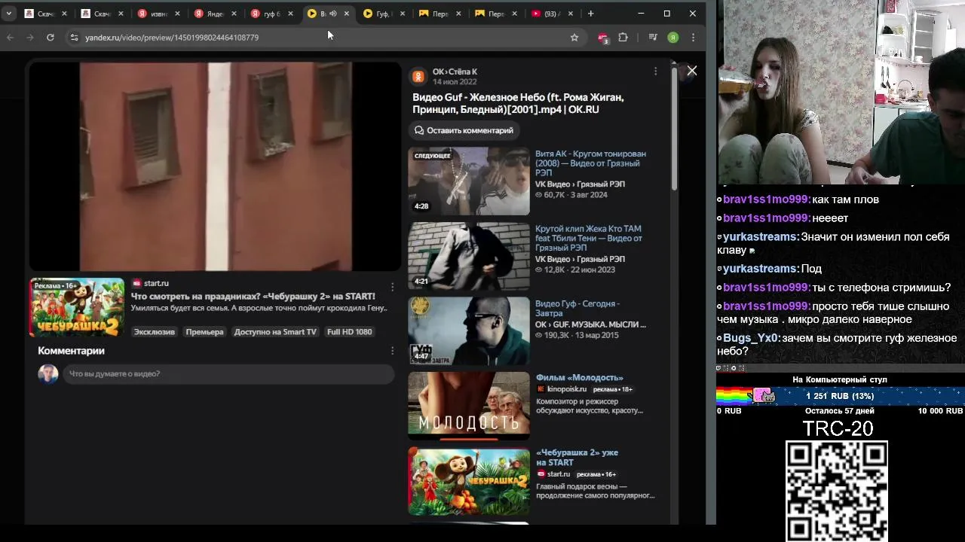Close the YouTube (93) tab
965x542 pixels.
pyautogui.click(x=570, y=14)
